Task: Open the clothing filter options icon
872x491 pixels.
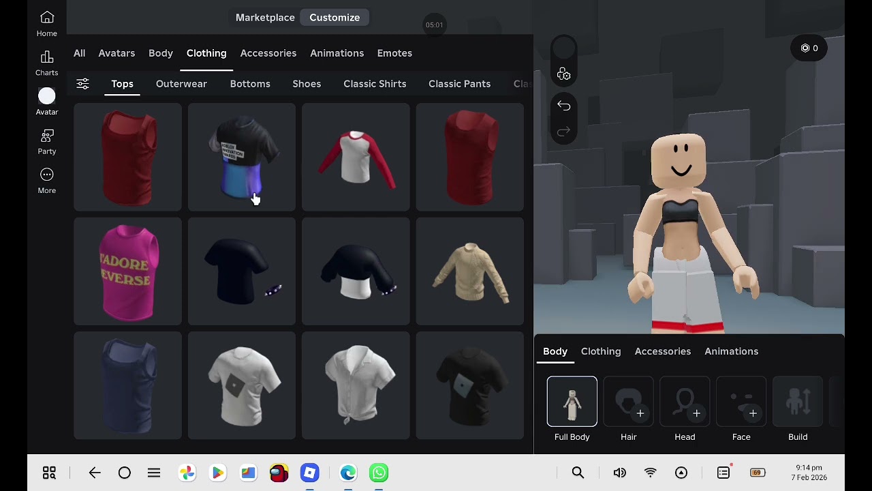Action: 82,84
